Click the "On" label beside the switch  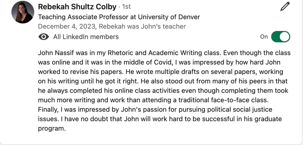click(264, 37)
